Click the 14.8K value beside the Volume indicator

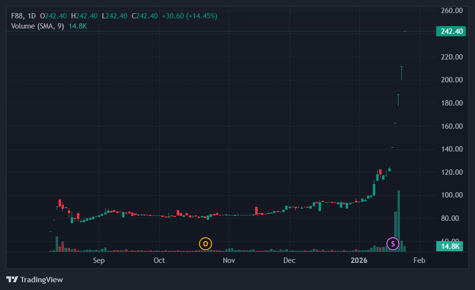[77, 26]
